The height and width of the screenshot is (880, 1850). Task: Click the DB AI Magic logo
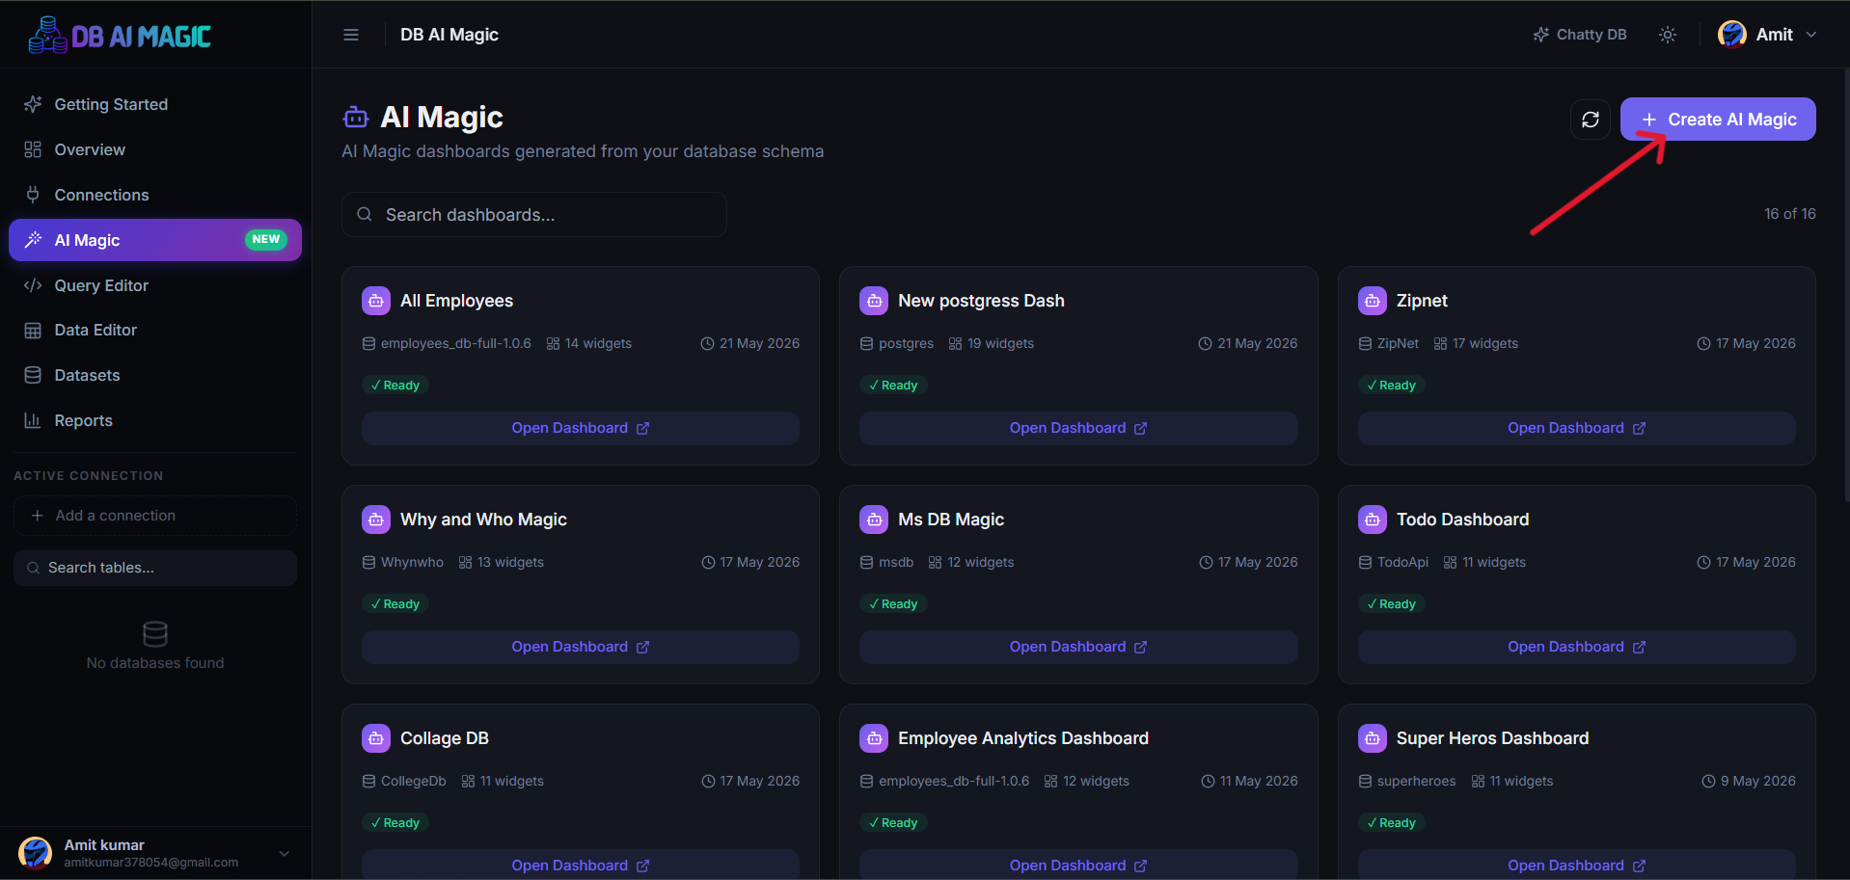point(120,36)
